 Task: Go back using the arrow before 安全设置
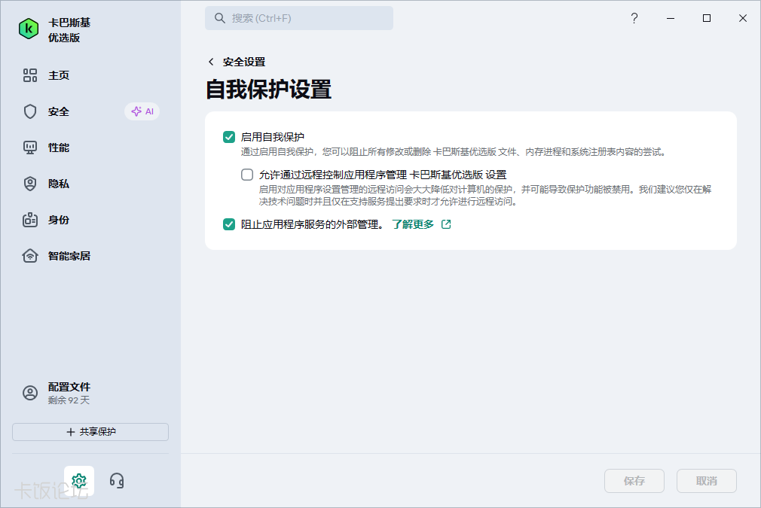[211, 62]
